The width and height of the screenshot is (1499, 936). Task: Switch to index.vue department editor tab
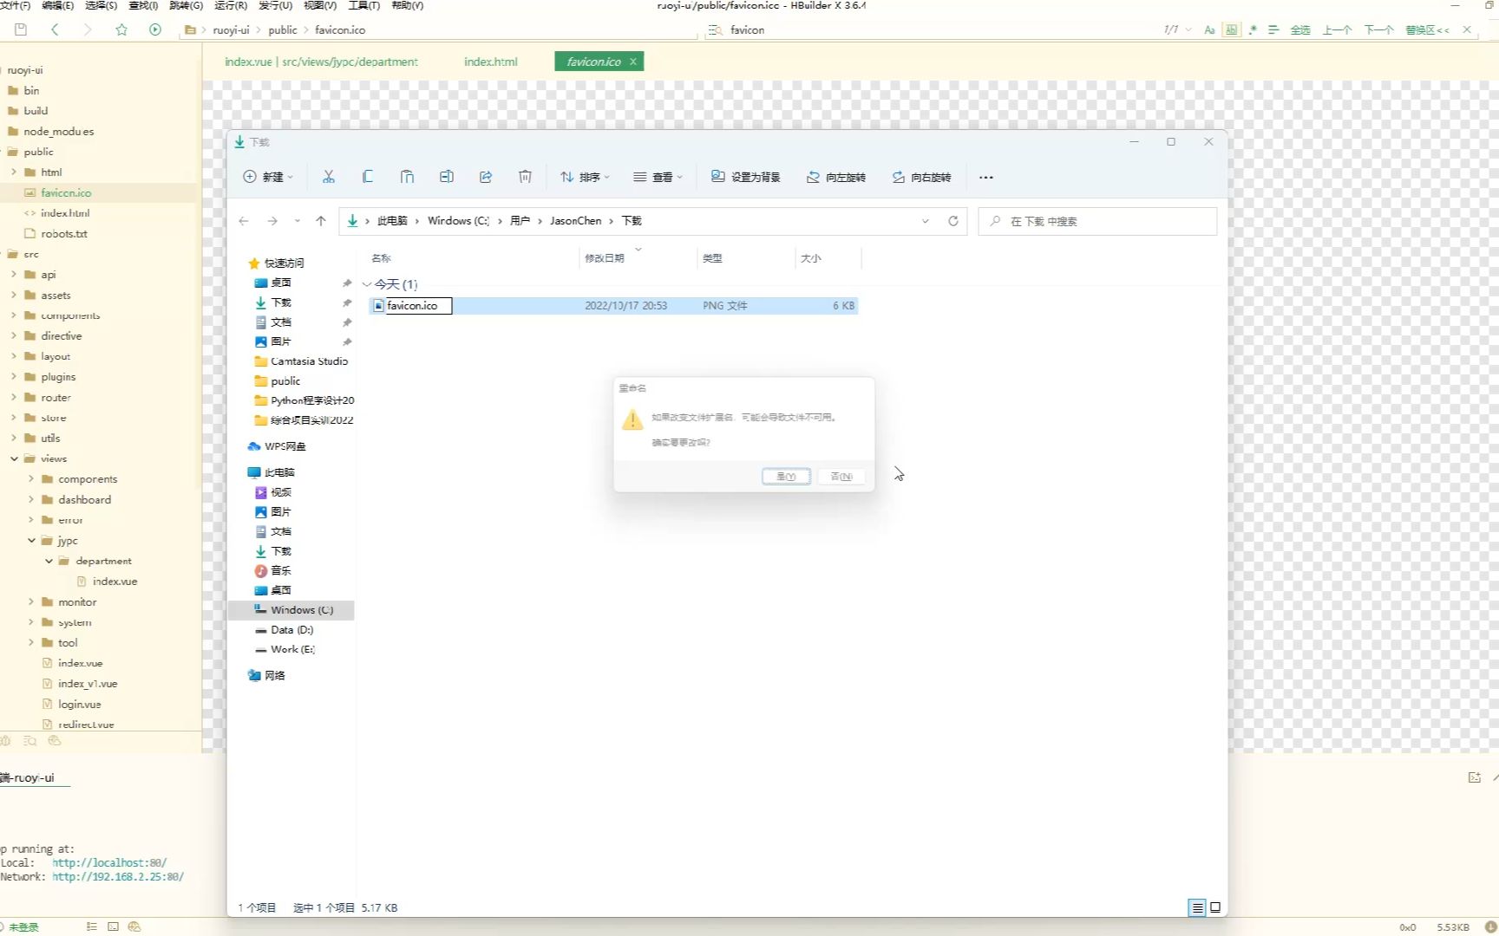(321, 62)
